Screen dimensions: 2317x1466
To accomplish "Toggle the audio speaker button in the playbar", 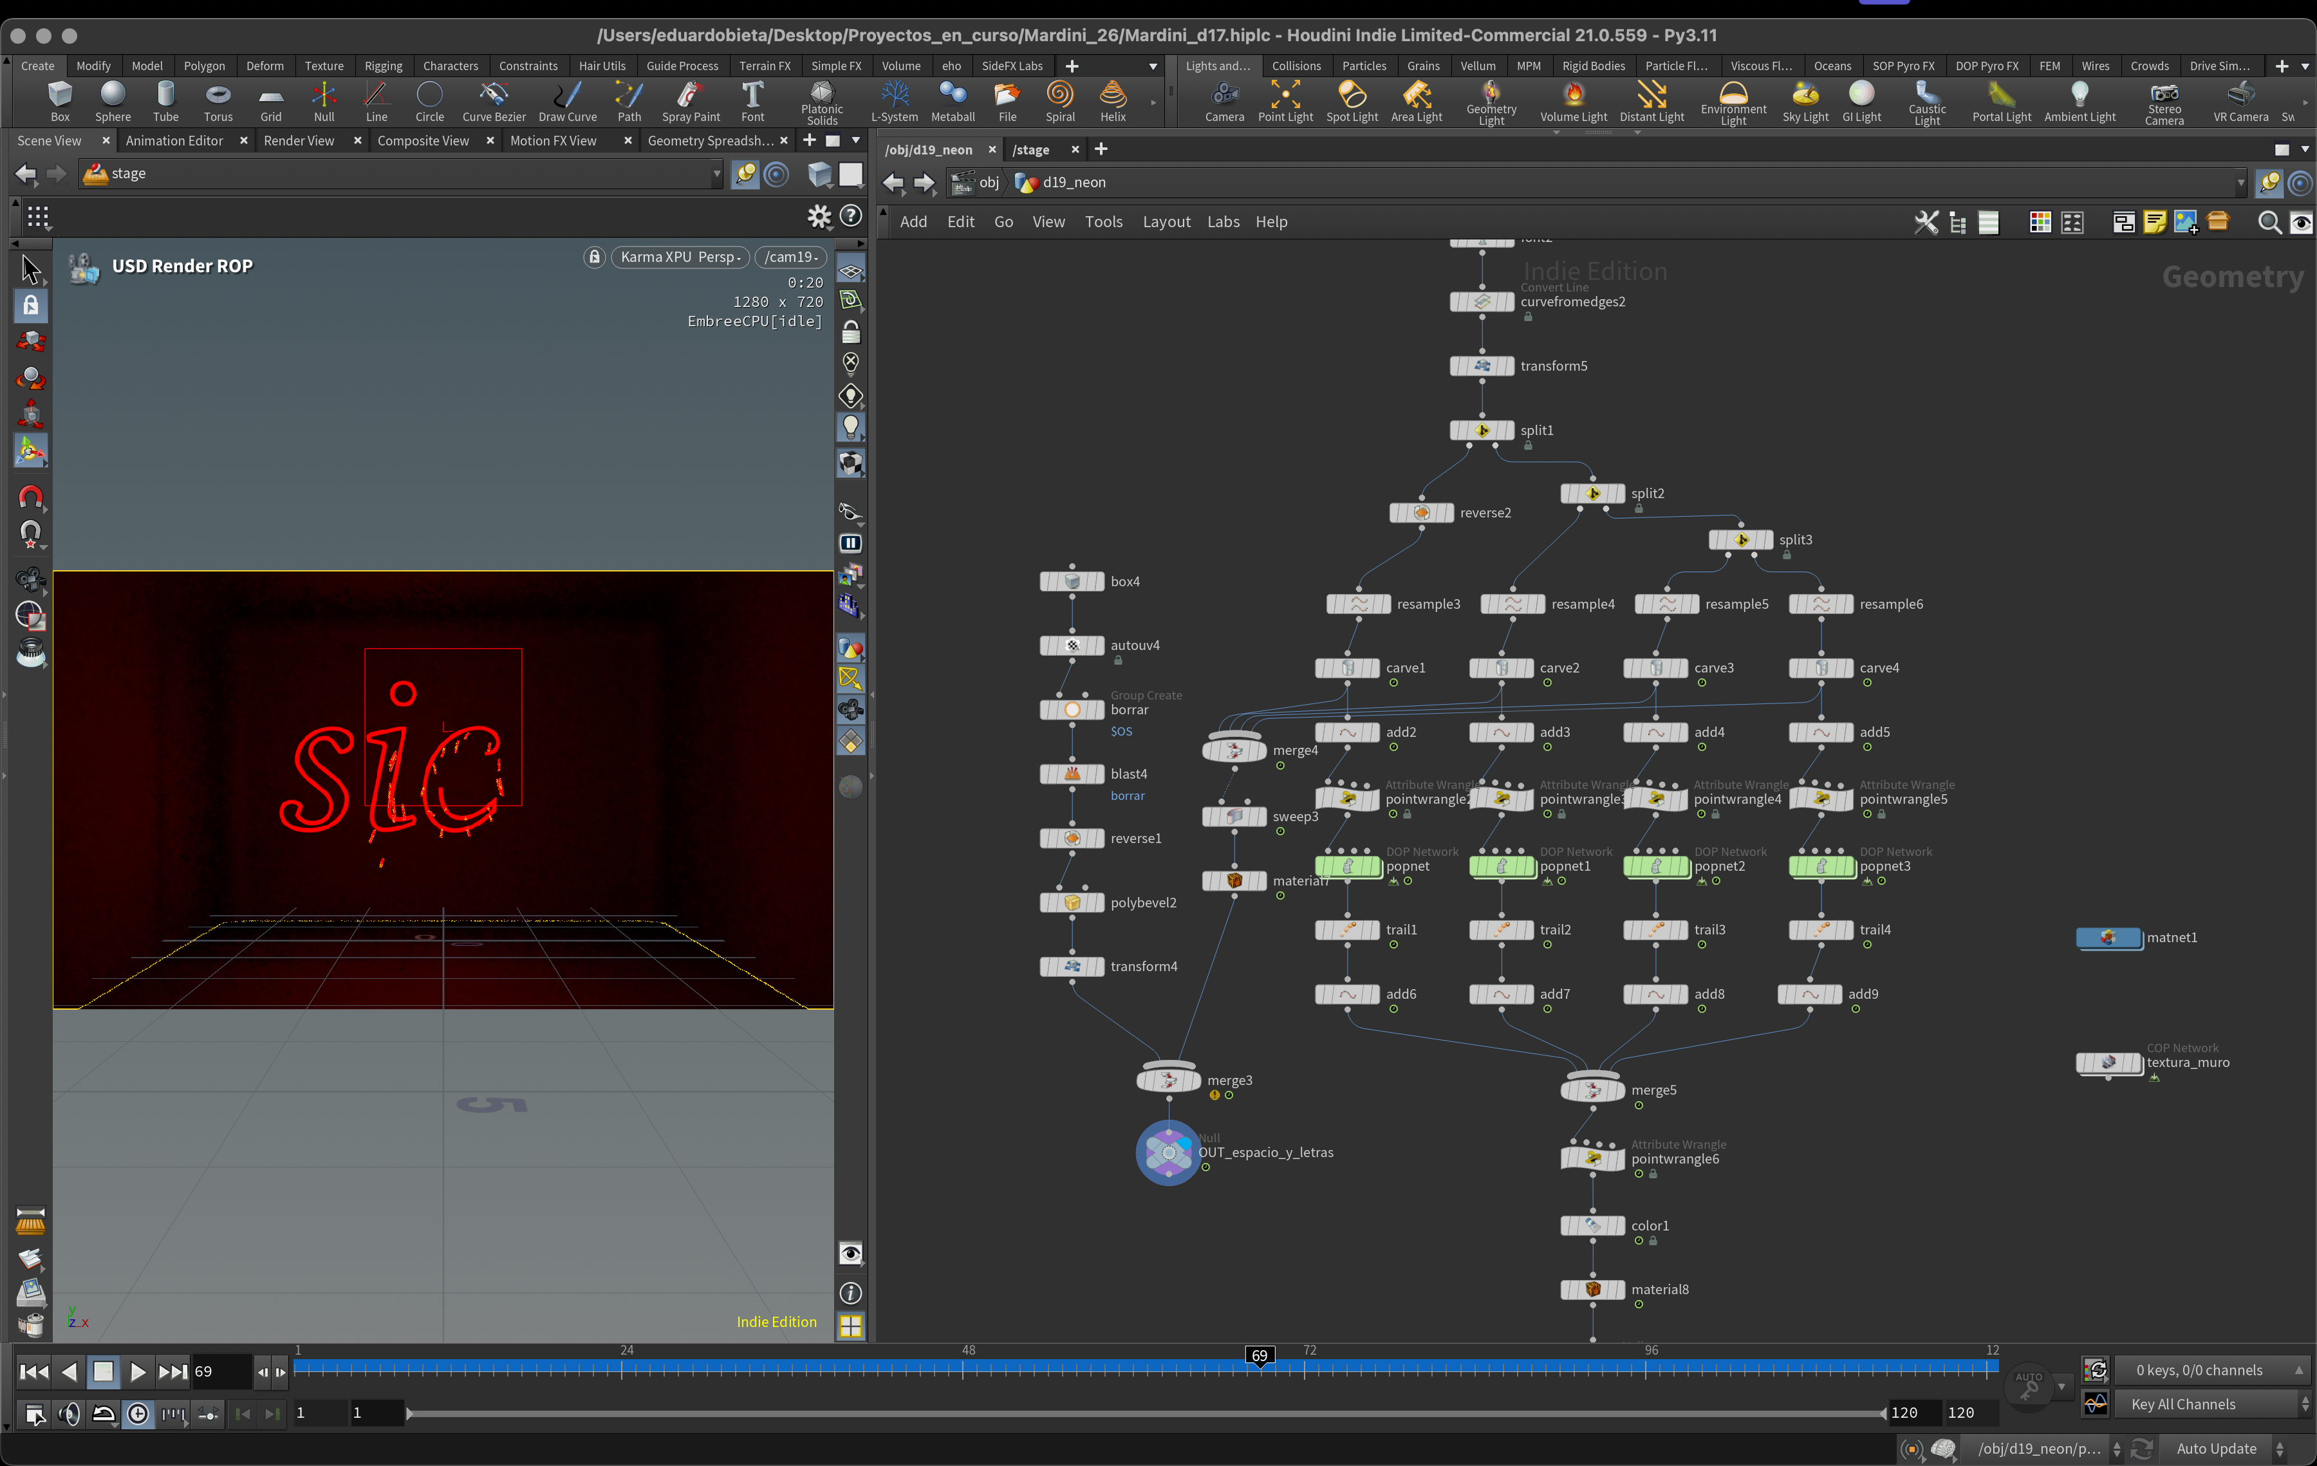I will [x=70, y=1413].
